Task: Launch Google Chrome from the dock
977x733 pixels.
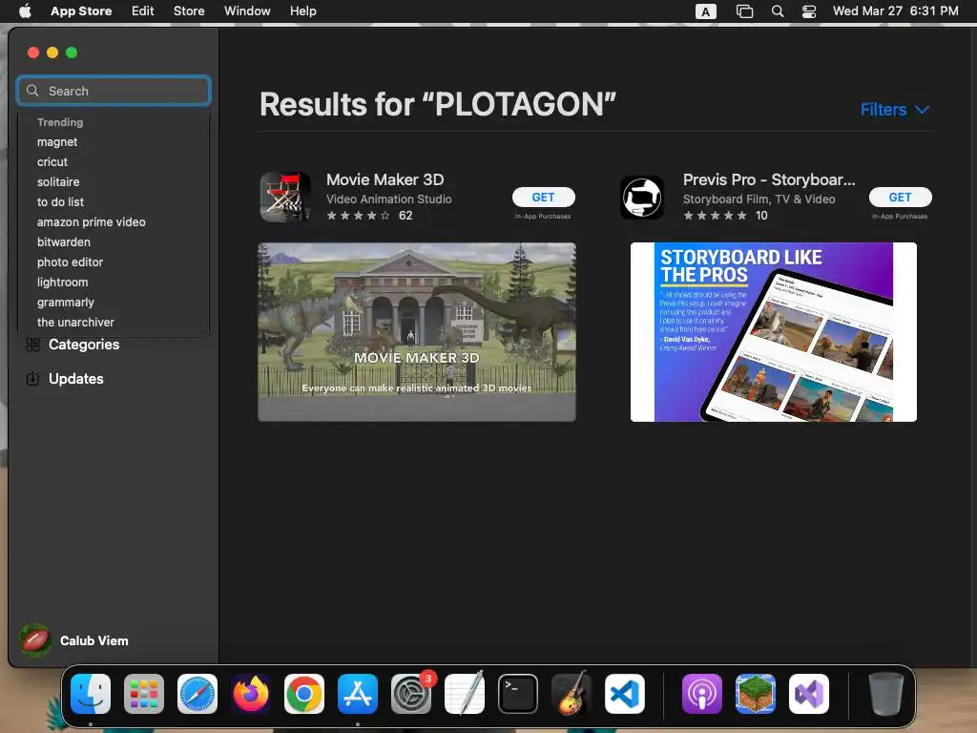Action: [304, 694]
